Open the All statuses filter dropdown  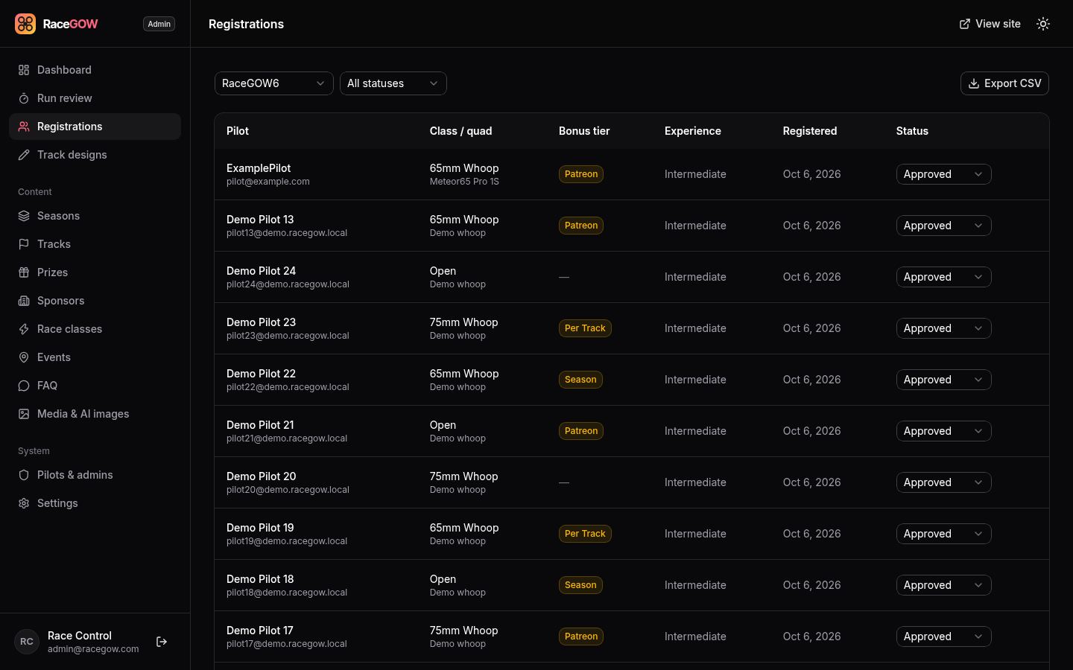pos(393,83)
